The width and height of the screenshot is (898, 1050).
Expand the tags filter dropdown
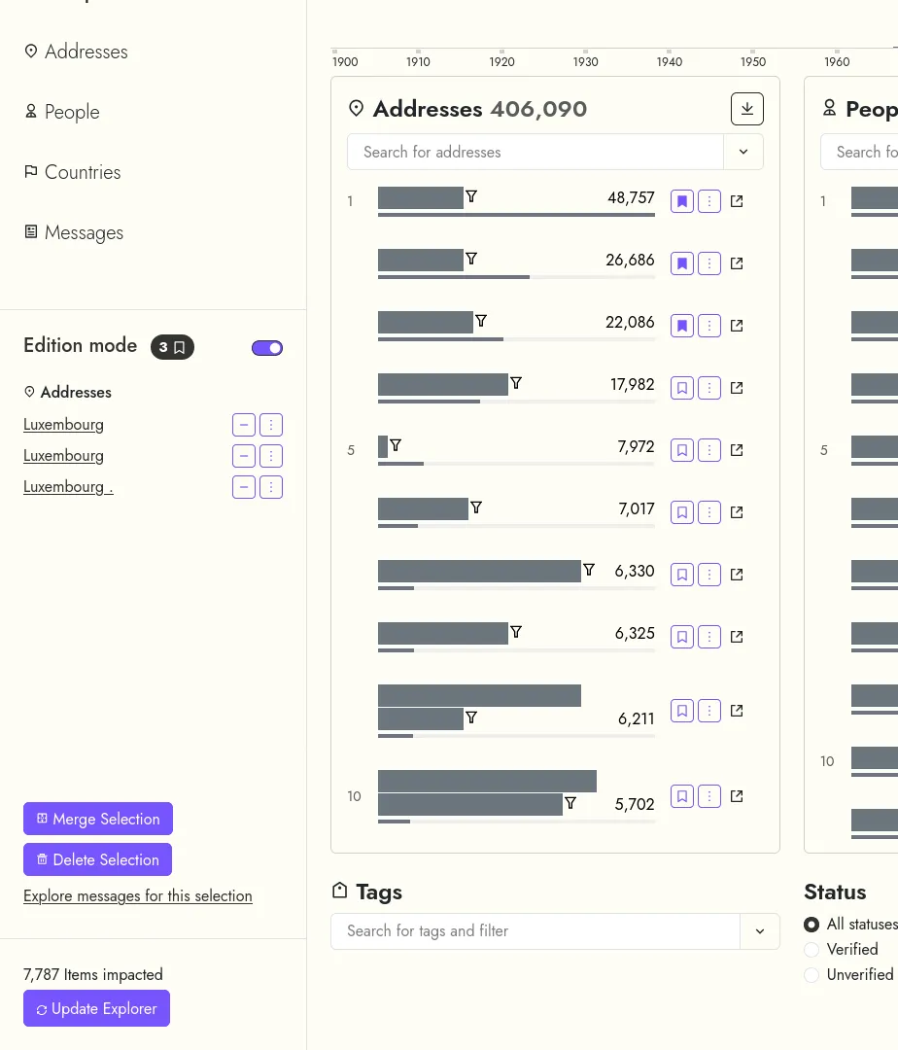tap(760, 931)
